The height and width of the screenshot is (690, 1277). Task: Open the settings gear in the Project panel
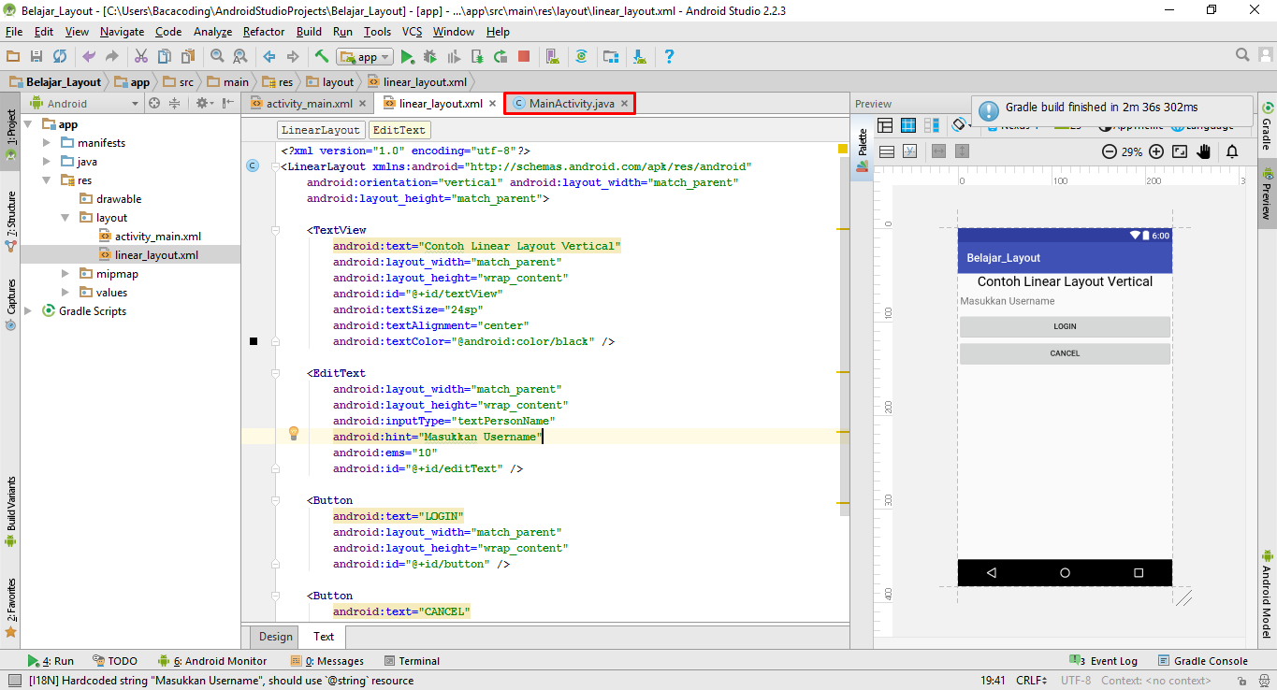pyautogui.click(x=201, y=103)
